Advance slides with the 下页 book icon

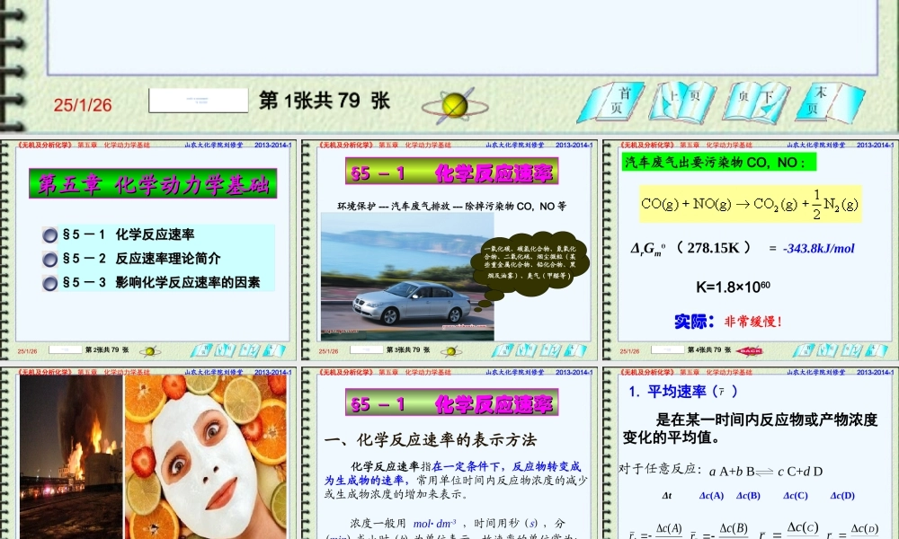pyautogui.click(x=758, y=101)
